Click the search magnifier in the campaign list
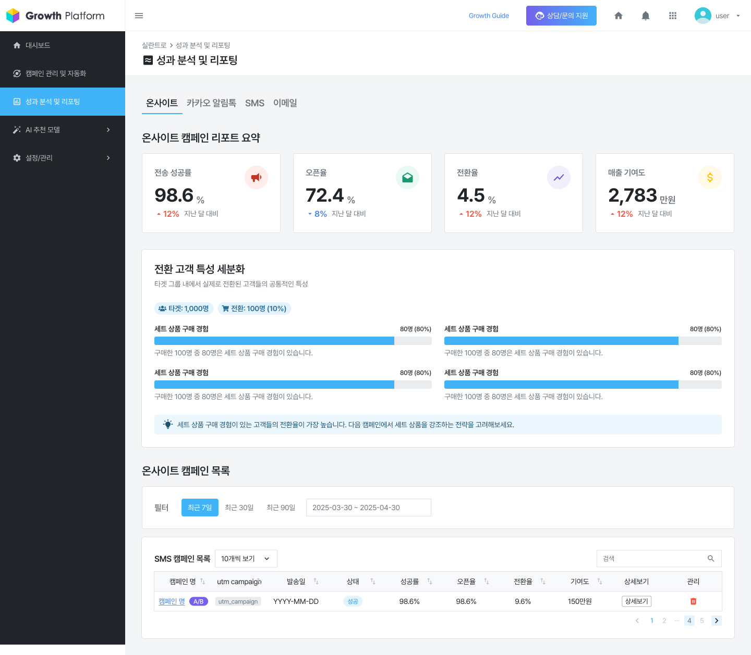Viewport: 751px width, 655px height. point(711,558)
